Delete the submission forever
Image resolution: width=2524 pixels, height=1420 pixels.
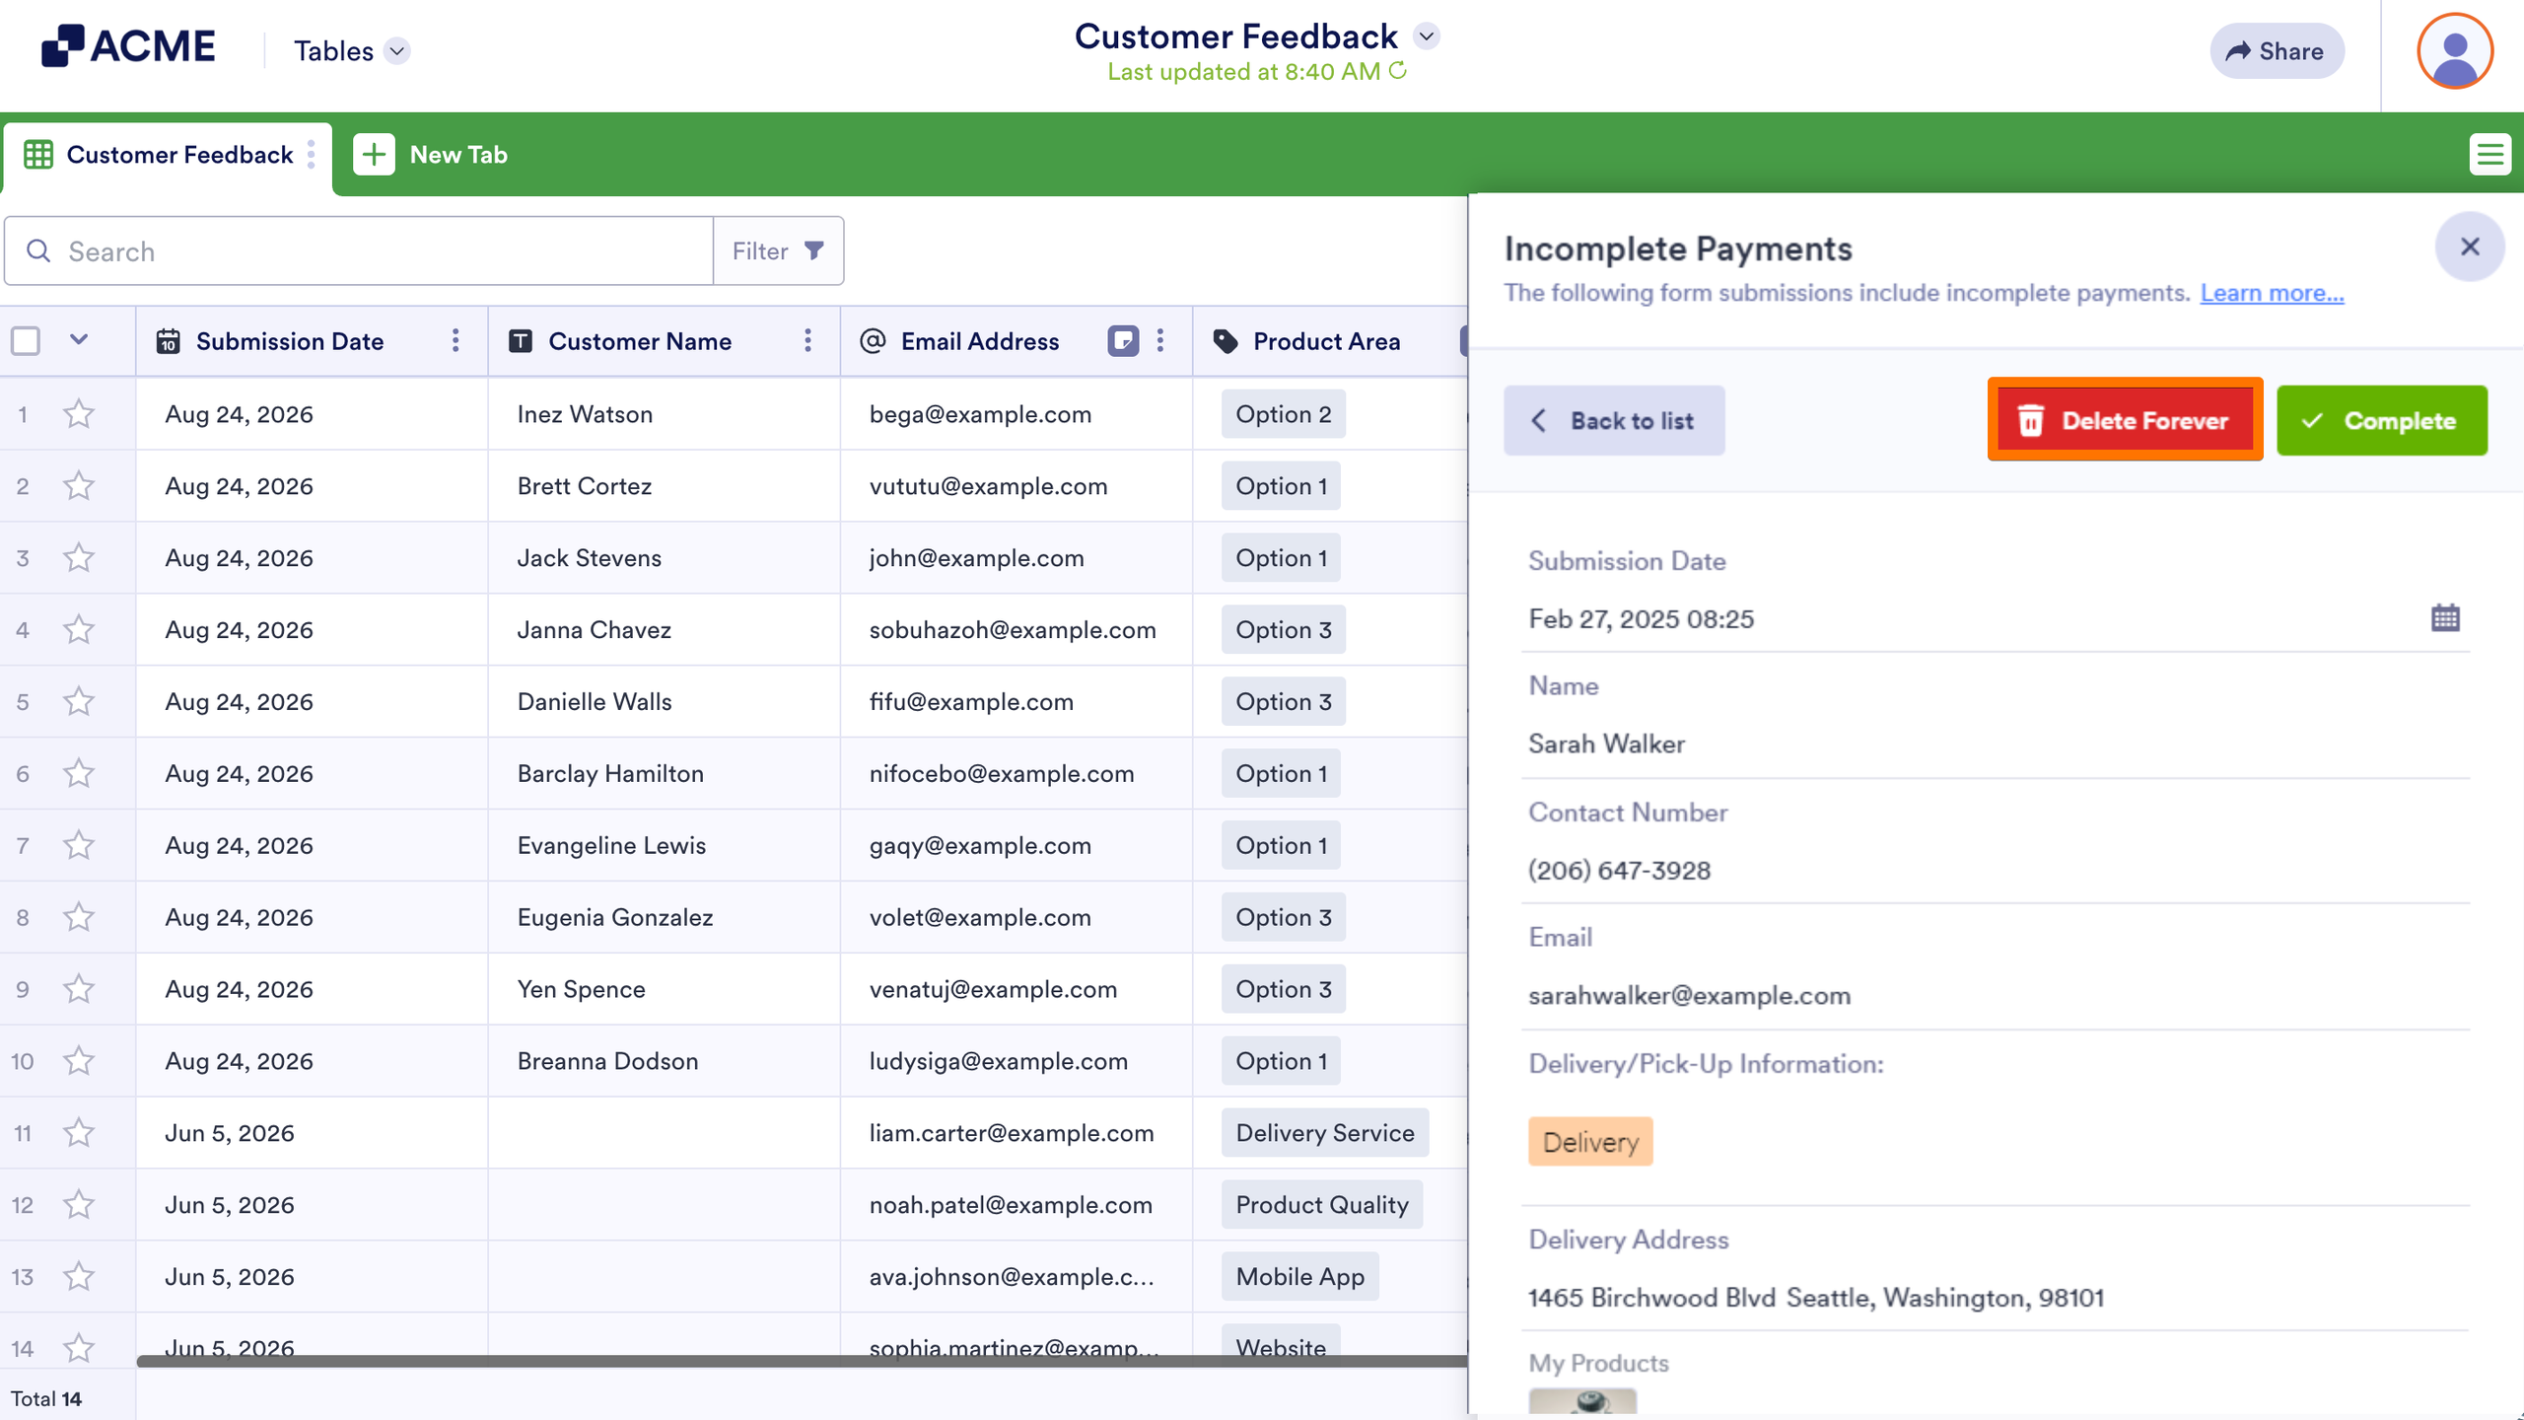coord(2125,421)
